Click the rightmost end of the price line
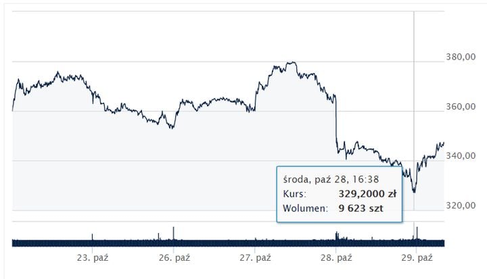Viewport: 487px width, 279px height. (444, 143)
